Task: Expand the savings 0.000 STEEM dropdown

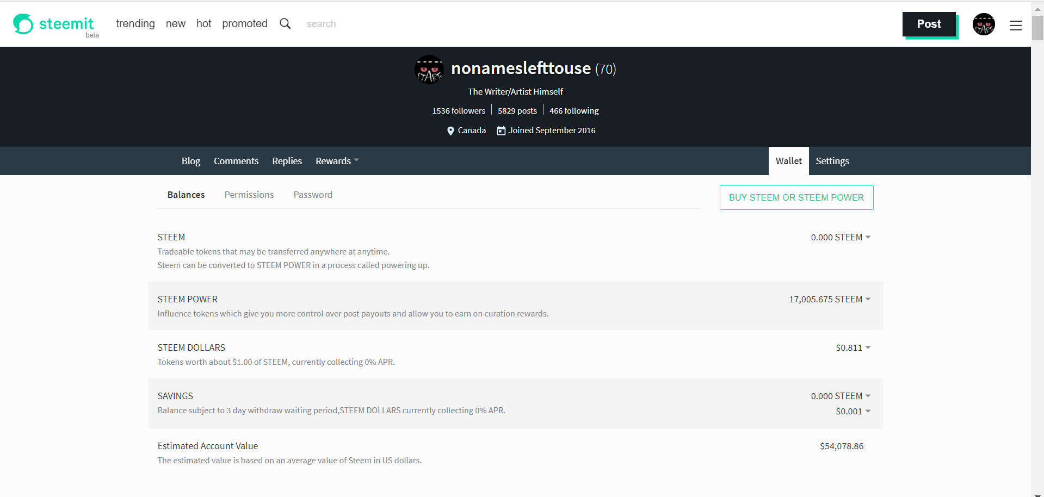Action: click(841, 396)
